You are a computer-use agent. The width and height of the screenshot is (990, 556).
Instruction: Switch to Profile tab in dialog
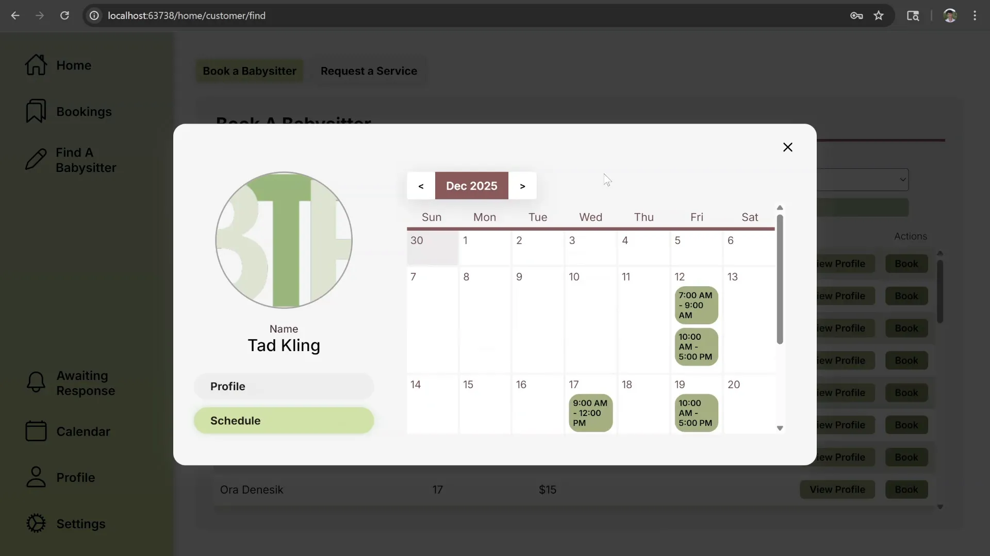pos(284,386)
